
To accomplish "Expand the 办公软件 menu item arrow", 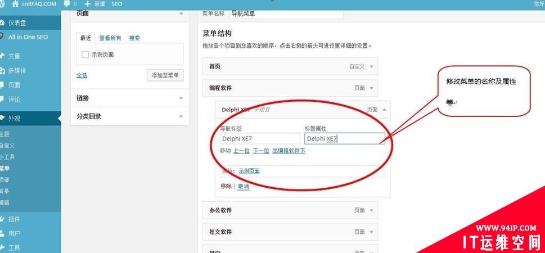I will coord(372,210).
